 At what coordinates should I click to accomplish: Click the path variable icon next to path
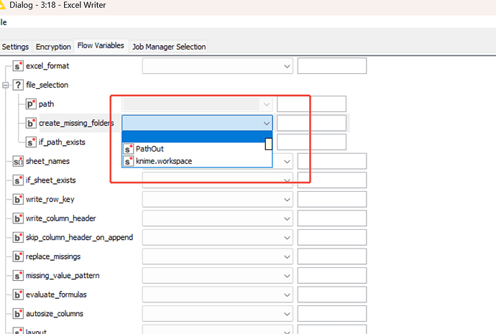pos(31,104)
